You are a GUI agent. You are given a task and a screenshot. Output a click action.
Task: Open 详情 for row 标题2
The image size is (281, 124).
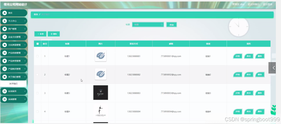click(x=238, y=75)
